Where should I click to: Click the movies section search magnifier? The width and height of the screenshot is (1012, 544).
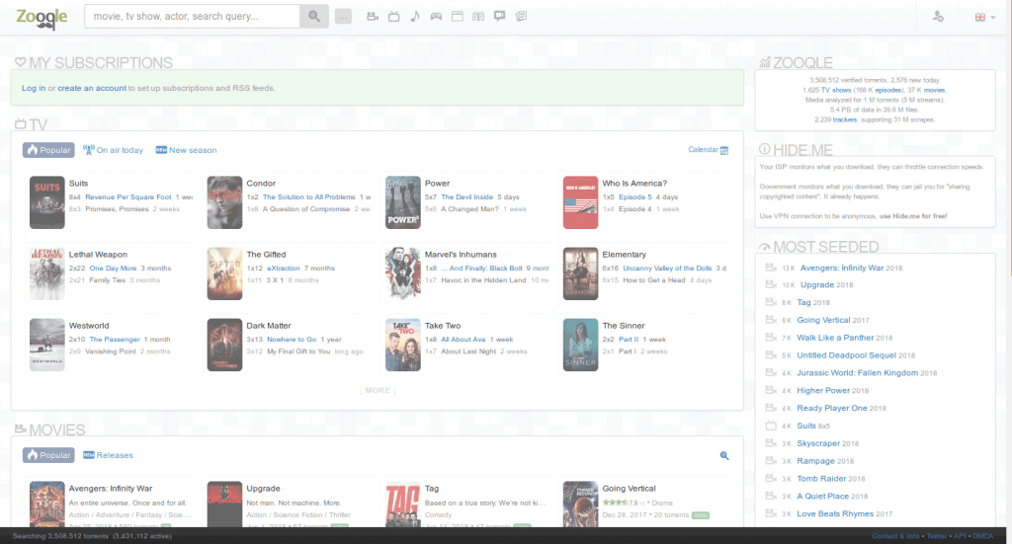(723, 455)
